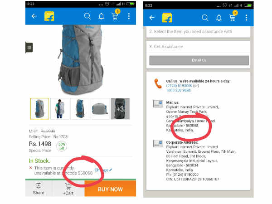
Task: Add item with +Cart button
Action: 68,189
